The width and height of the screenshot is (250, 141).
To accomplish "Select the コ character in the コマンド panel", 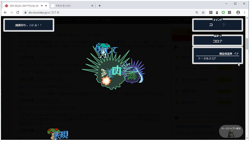I will 211,25.
